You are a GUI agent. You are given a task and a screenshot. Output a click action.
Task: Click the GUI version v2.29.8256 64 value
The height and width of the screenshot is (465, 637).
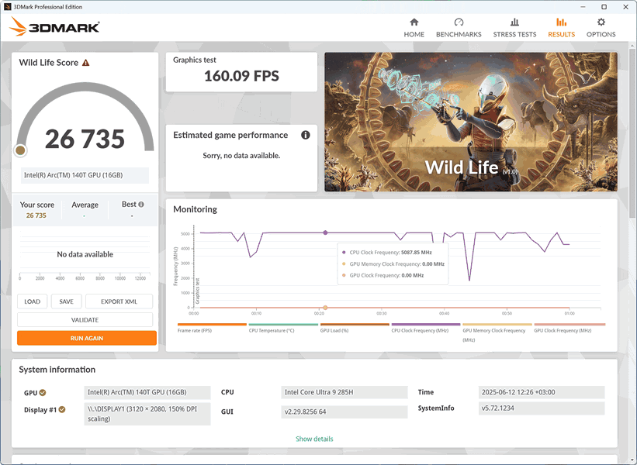click(344, 412)
